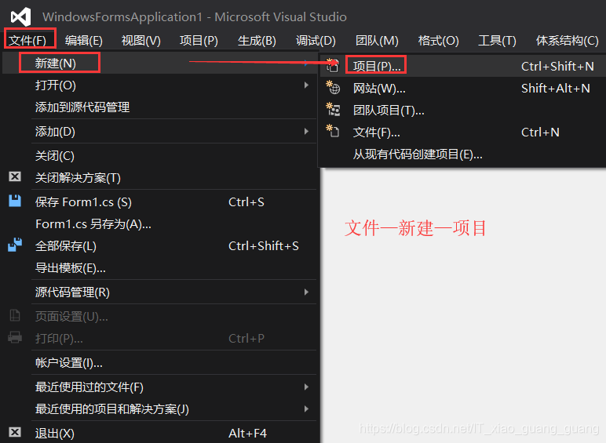
Task: Select 全部保存(L)
Action: [160, 246]
